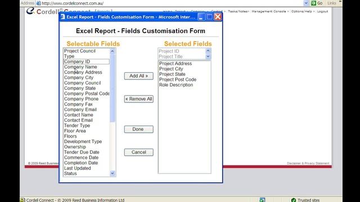Select Project Council in Selectable Fields
This screenshot has height=202, width=360.
[87, 51]
